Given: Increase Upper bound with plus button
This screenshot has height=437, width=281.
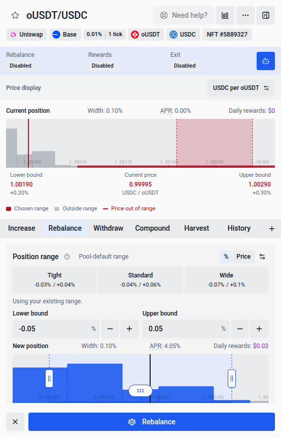Looking at the screenshot, I should [x=259, y=329].
